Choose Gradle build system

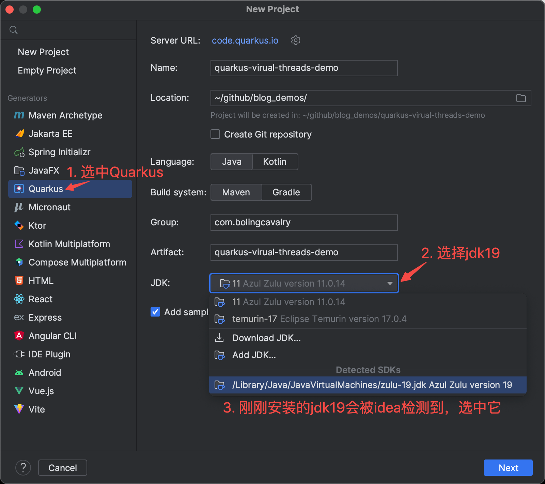click(x=286, y=192)
